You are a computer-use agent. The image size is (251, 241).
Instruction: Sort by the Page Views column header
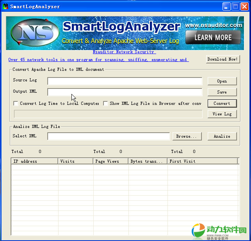pos(111,161)
